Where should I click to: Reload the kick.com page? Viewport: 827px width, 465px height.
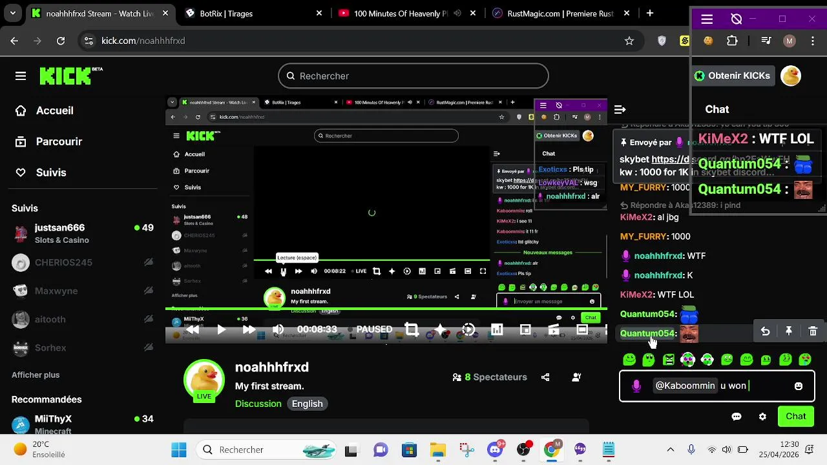[61, 41]
